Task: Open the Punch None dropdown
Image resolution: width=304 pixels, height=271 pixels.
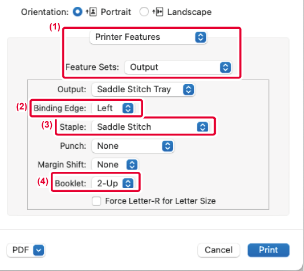Action: tap(133, 146)
